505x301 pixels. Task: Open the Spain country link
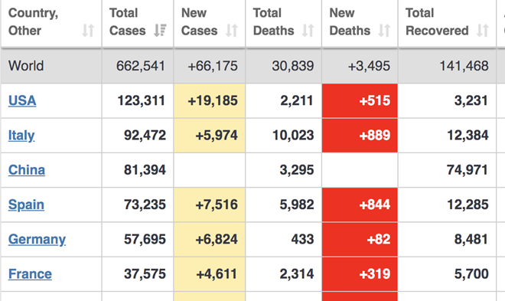26,204
